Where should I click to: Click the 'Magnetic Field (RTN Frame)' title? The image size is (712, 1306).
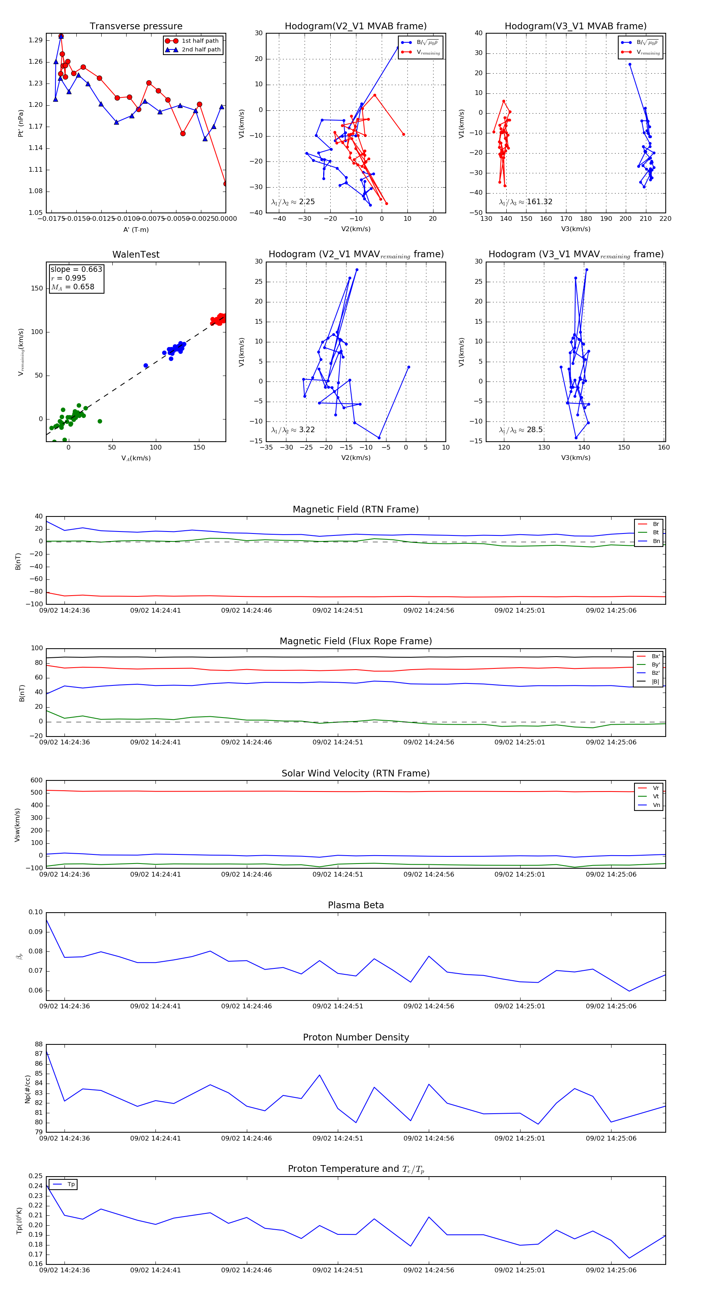point(356,509)
